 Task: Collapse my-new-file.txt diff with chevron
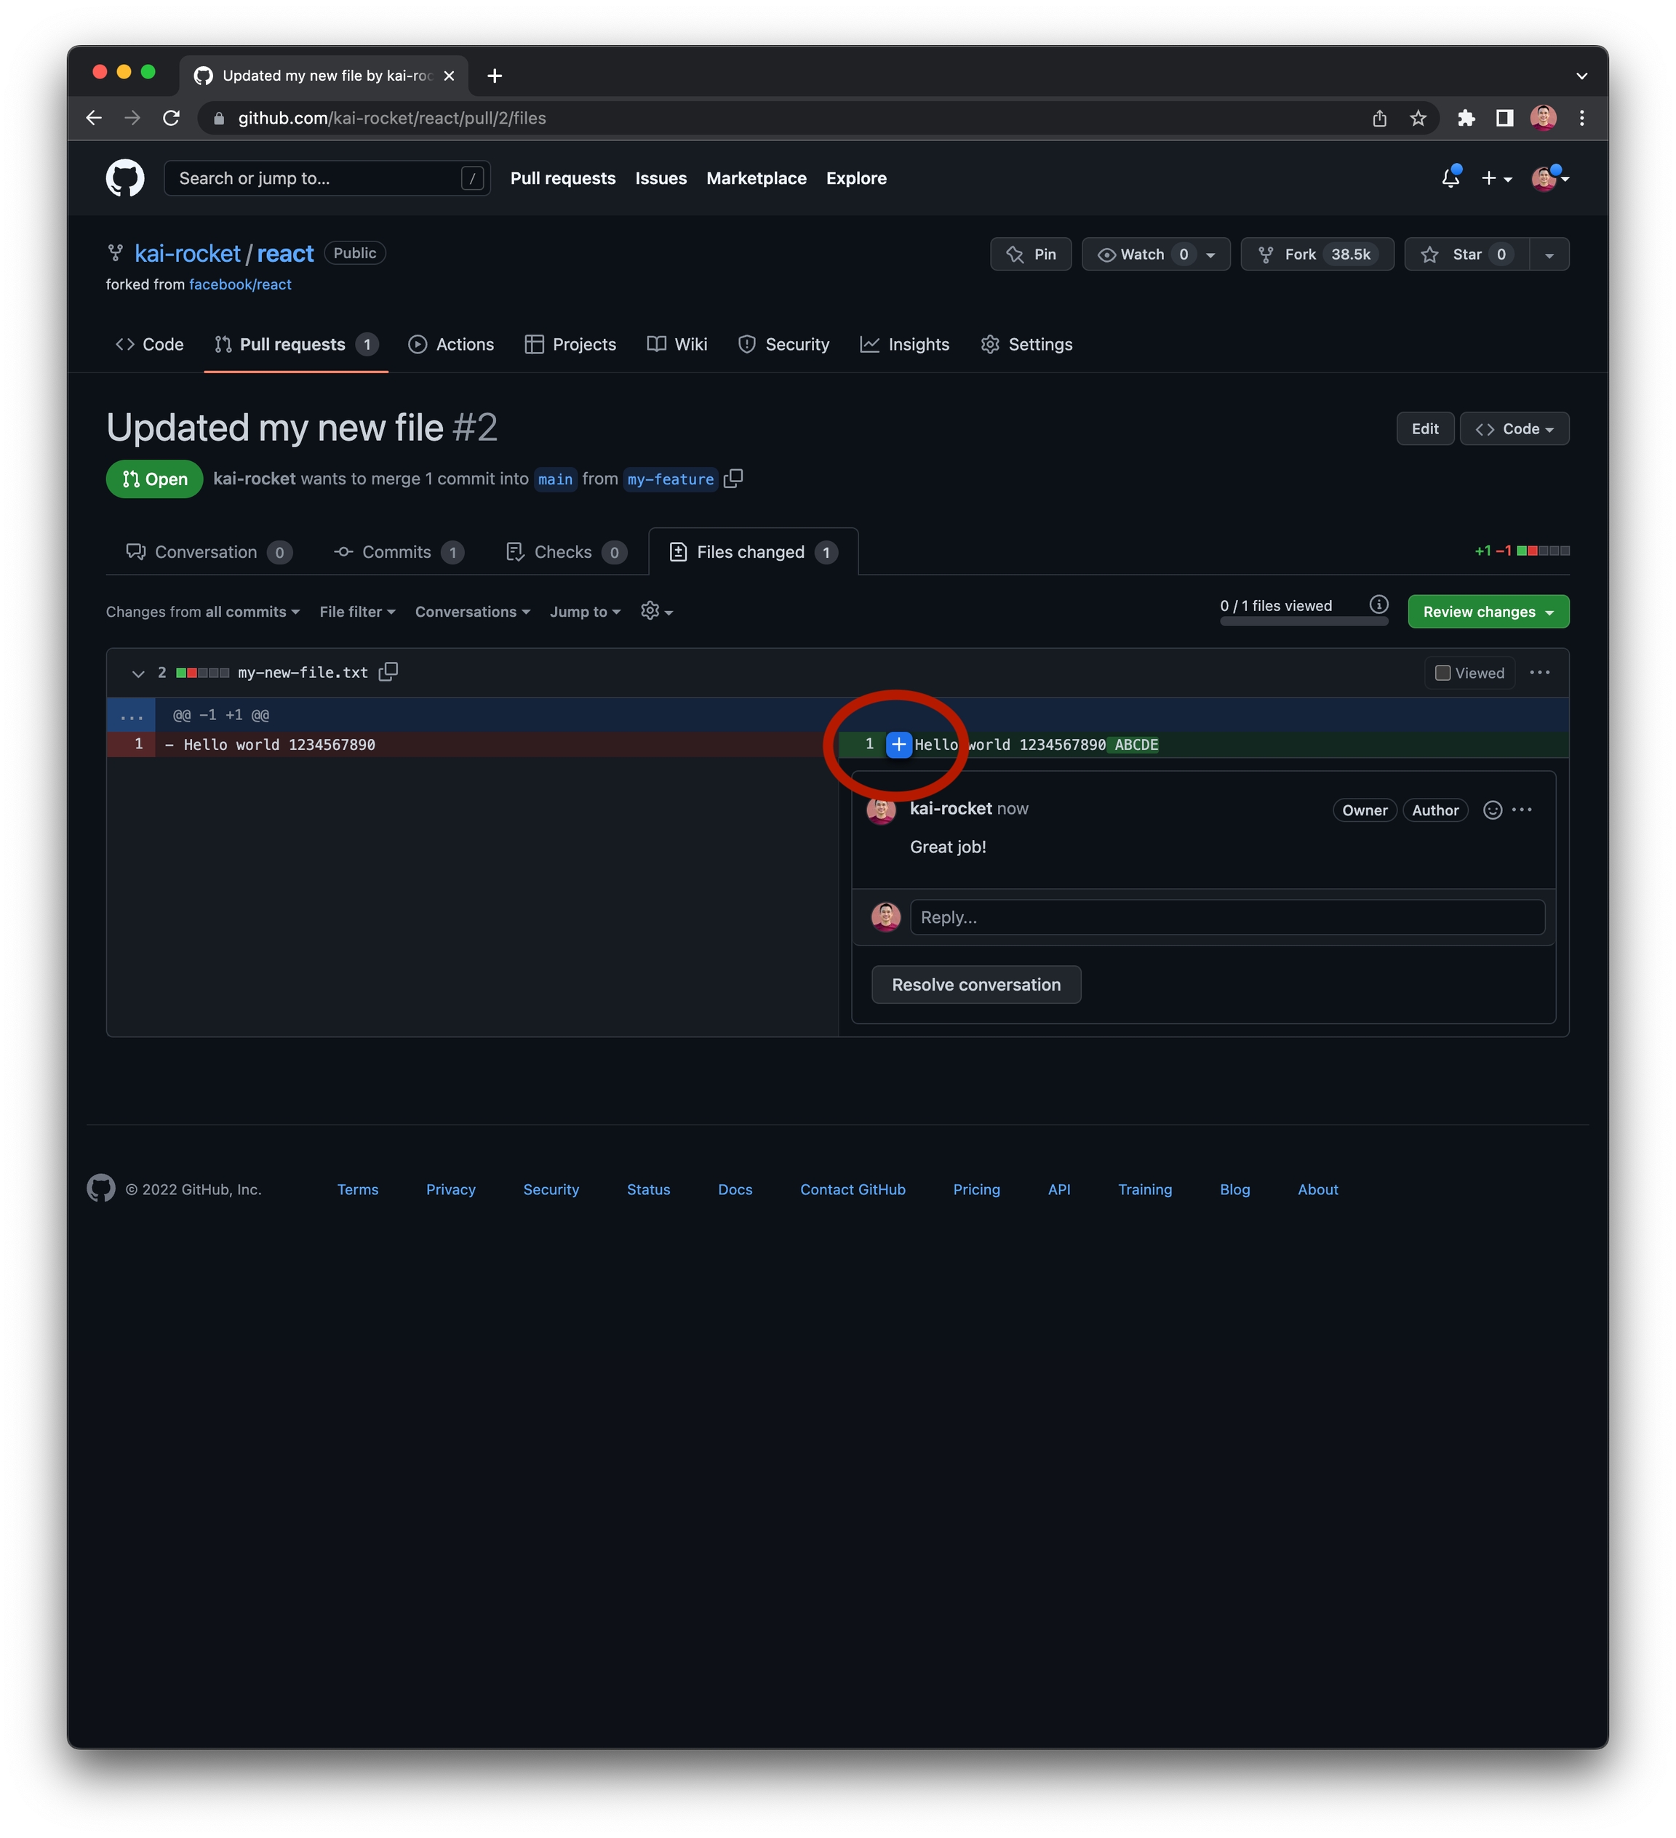[137, 673]
